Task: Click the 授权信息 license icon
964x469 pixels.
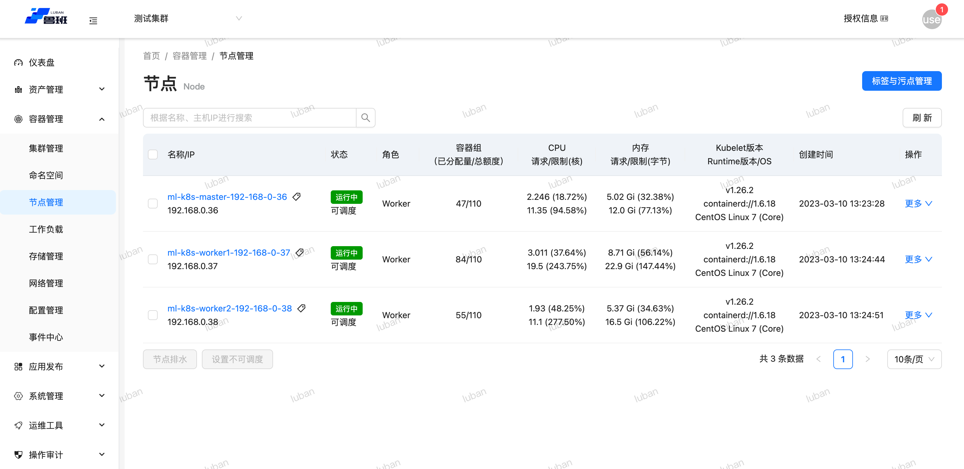Action: click(x=884, y=18)
